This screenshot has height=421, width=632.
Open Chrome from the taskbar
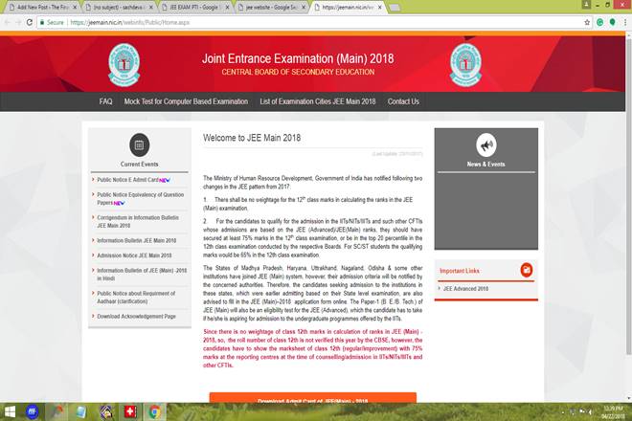(154, 411)
